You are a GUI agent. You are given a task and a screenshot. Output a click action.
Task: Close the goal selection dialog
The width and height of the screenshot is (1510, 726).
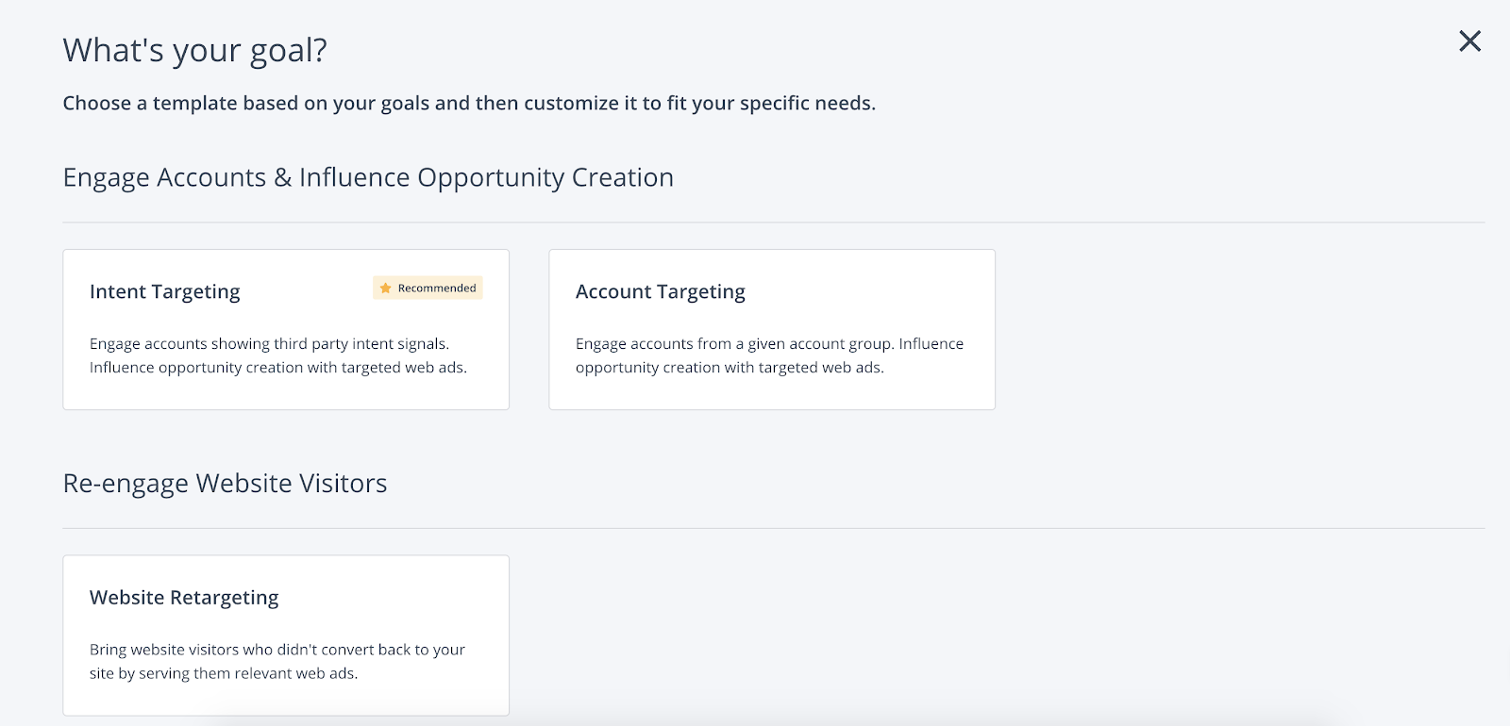1469,41
